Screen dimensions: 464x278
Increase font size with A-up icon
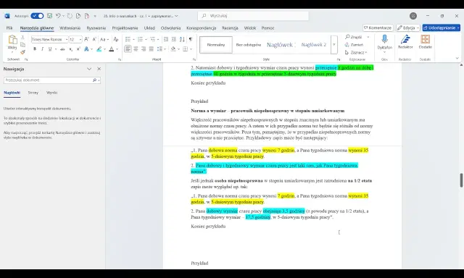(86, 39)
